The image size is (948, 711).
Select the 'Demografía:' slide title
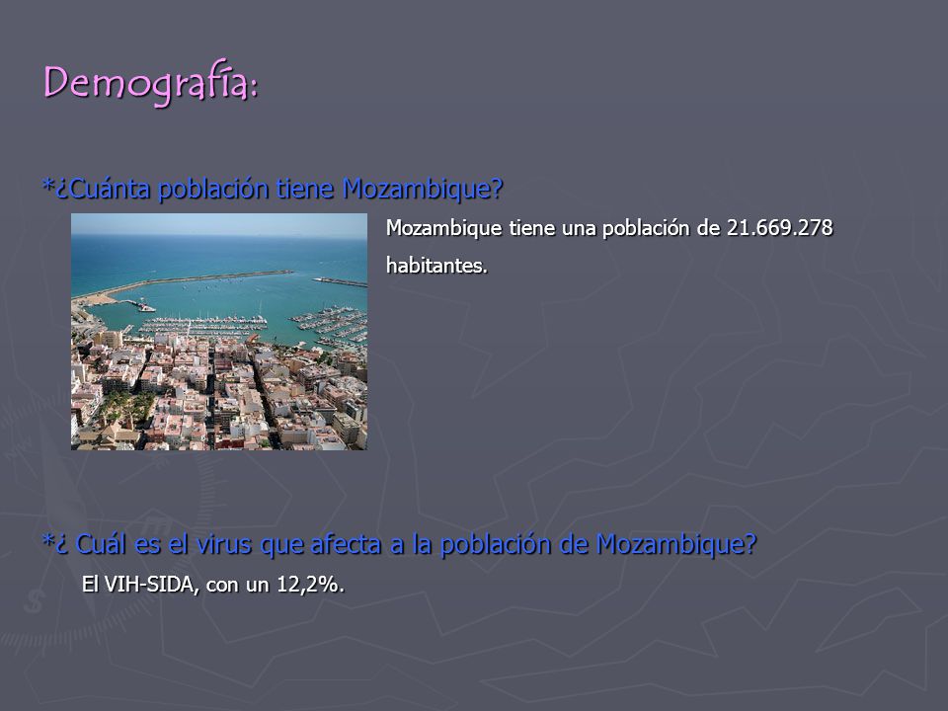pyautogui.click(x=151, y=83)
